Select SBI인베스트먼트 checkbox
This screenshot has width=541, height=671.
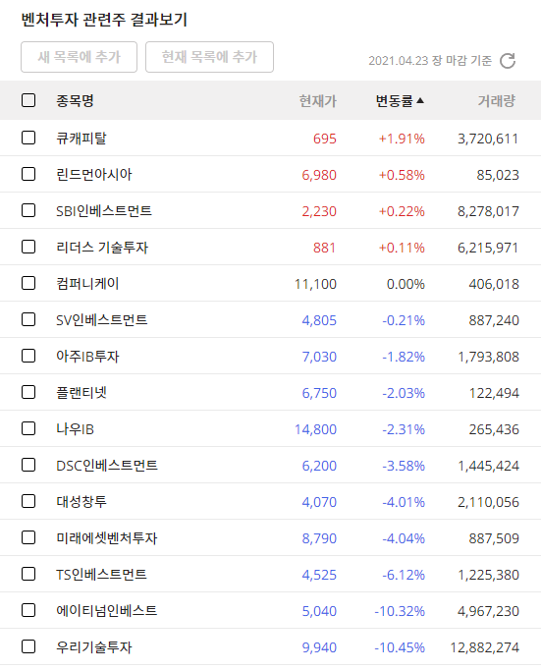tap(28, 210)
